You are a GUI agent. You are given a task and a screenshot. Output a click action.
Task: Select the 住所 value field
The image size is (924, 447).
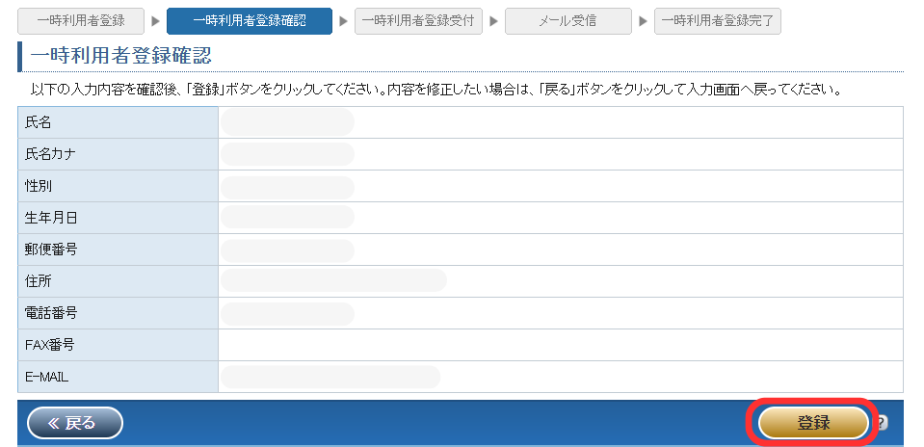[x=333, y=281]
